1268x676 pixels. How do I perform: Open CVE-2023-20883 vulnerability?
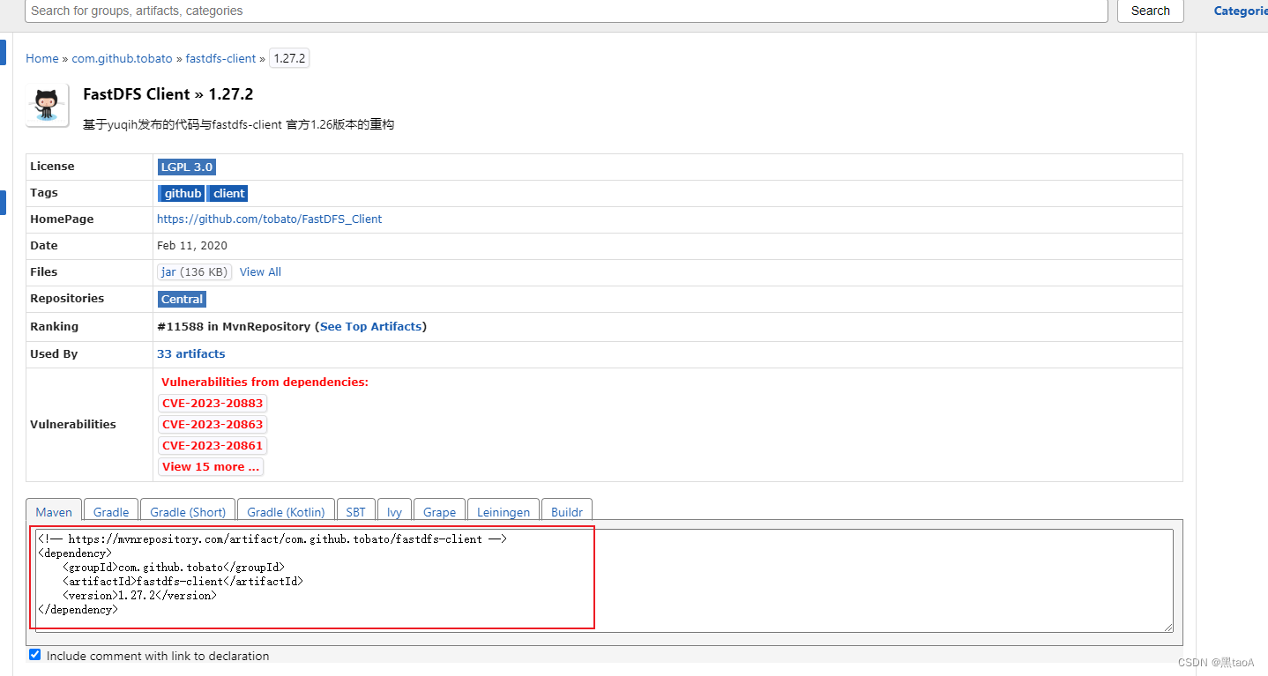[213, 403]
